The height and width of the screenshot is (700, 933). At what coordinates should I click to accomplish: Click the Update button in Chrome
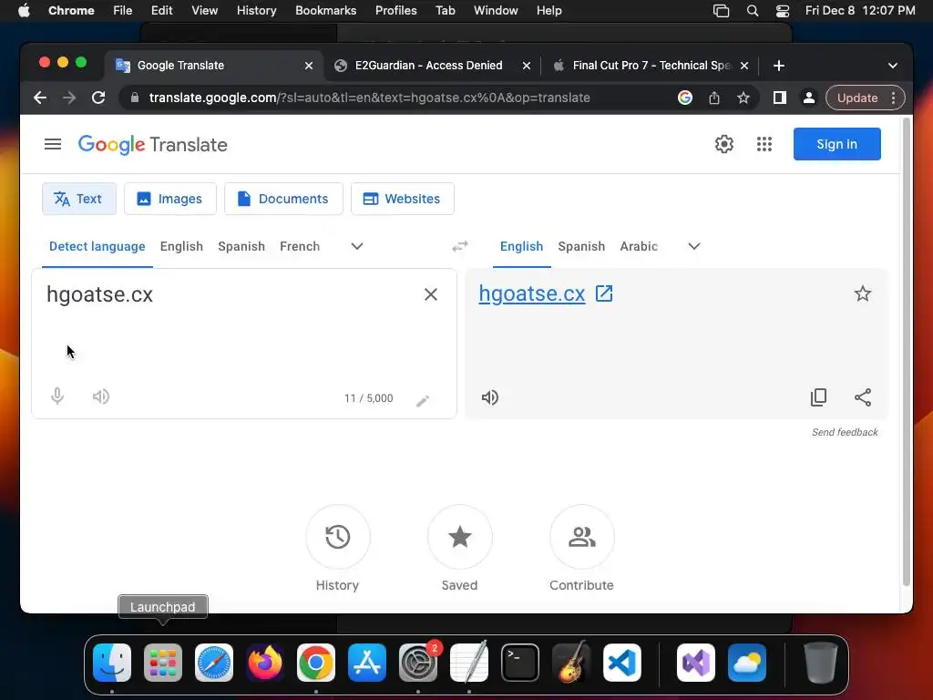[x=856, y=98]
